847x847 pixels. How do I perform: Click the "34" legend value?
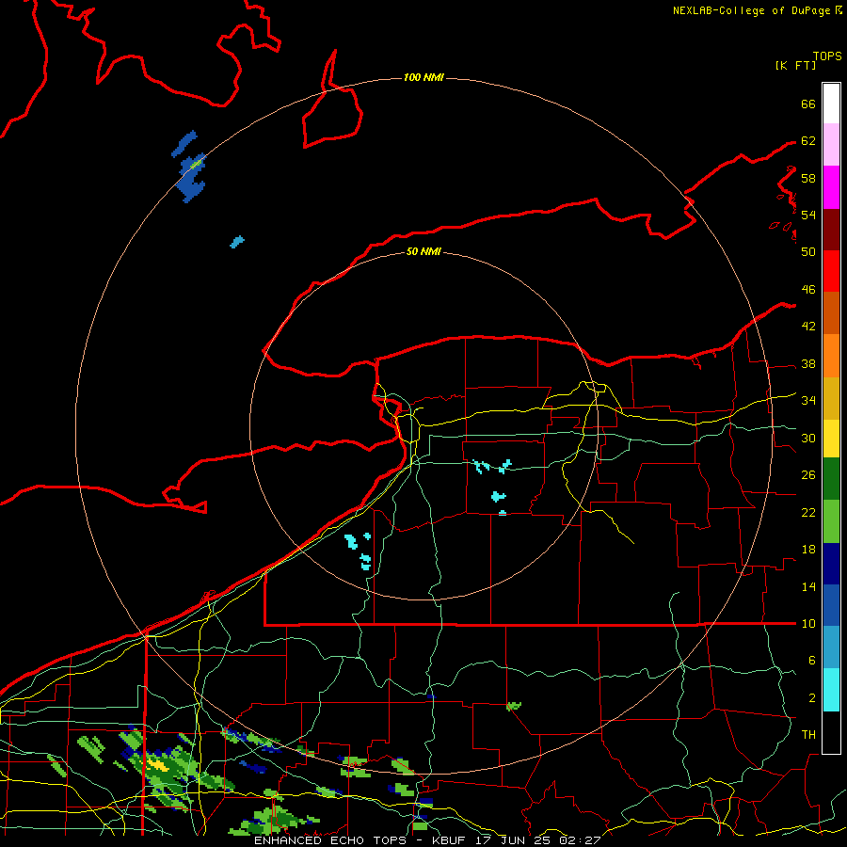click(x=808, y=400)
